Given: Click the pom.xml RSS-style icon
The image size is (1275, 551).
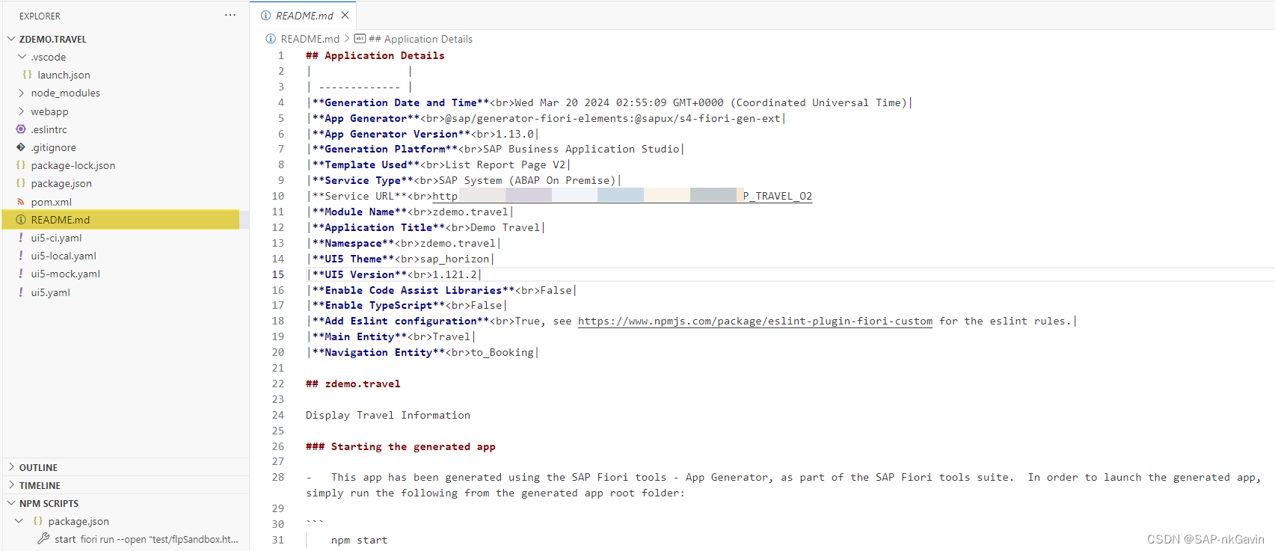Looking at the screenshot, I should (21, 202).
